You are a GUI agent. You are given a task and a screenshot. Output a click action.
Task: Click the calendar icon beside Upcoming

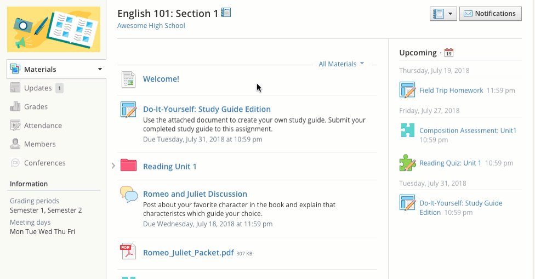449,53
